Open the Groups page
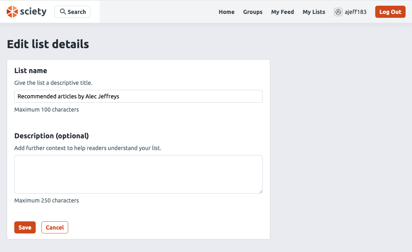 (252, 12)
